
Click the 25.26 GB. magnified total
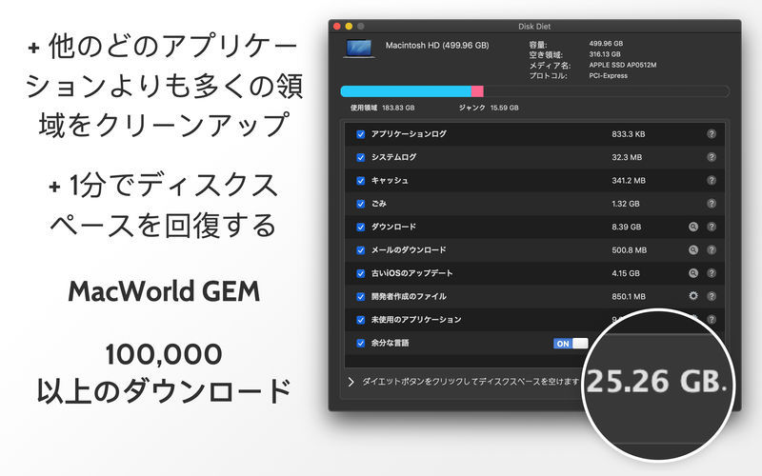click(656, 382)
